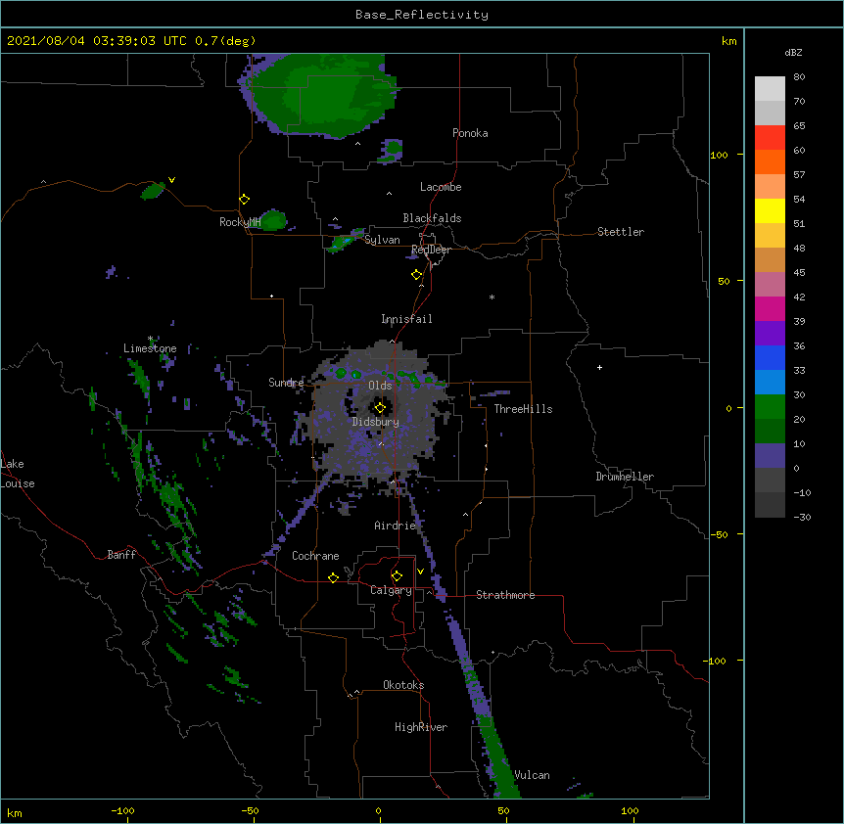This screenshot has height=824, width=844.
Task: Click the RedDeer city label
Action: point(431,250)
